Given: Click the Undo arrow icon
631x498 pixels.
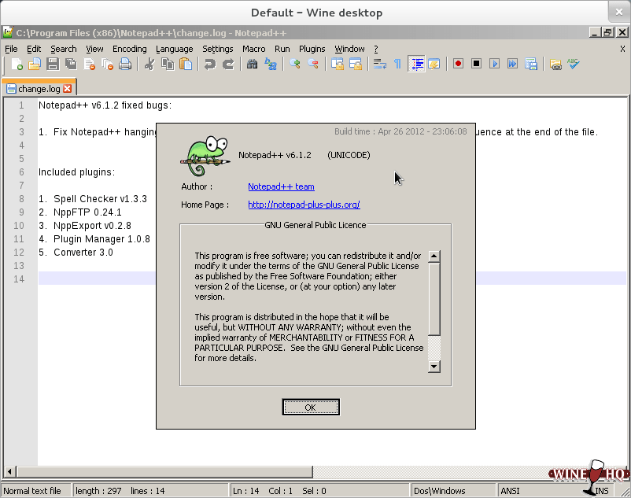Looking at the screenshot, I should tap(209, 64).
